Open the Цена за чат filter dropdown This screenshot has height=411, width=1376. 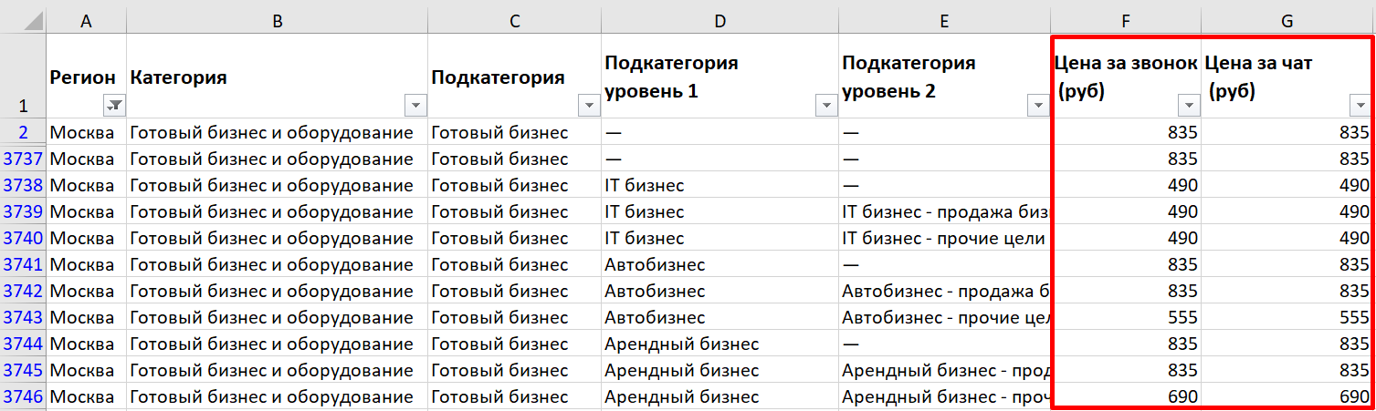click(x=1360, y=107)
